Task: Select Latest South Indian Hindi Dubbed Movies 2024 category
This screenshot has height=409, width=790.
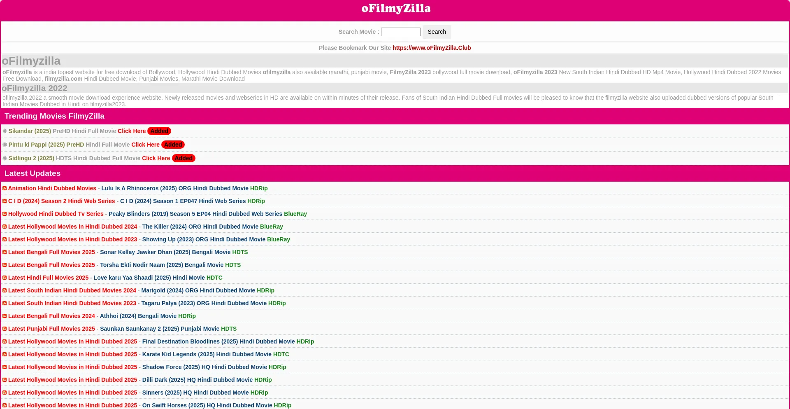Action: [72, 290]
